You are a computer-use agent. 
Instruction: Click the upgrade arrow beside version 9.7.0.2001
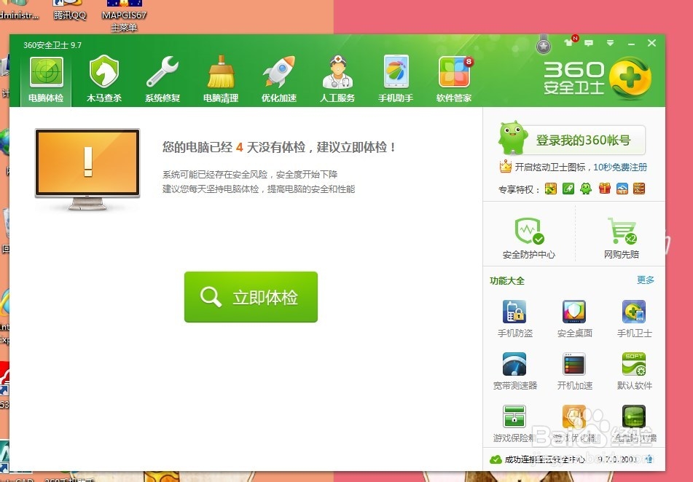[649, 459]
